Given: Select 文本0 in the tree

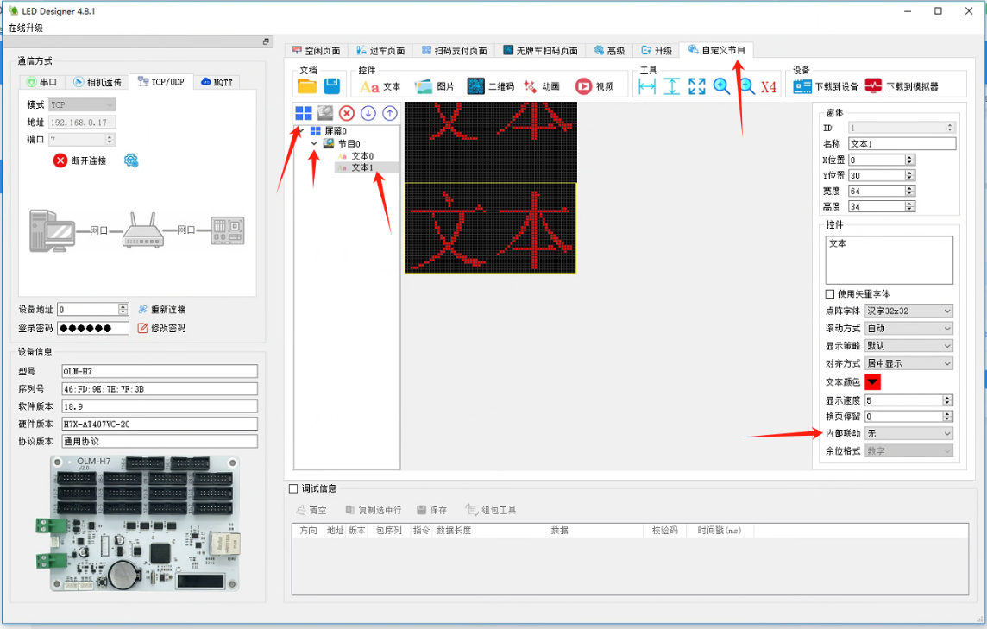Looking at the screenshot, I should pyautogui.click(x=362, y=155).
